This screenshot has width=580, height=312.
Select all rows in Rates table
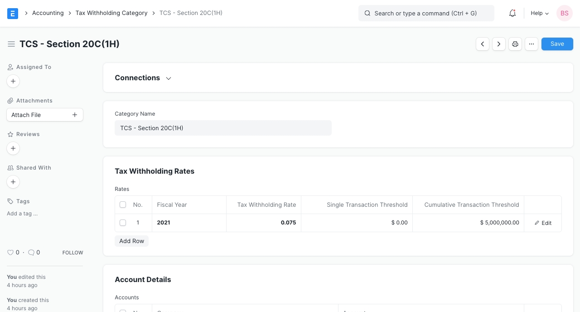(x=123, y=205)
